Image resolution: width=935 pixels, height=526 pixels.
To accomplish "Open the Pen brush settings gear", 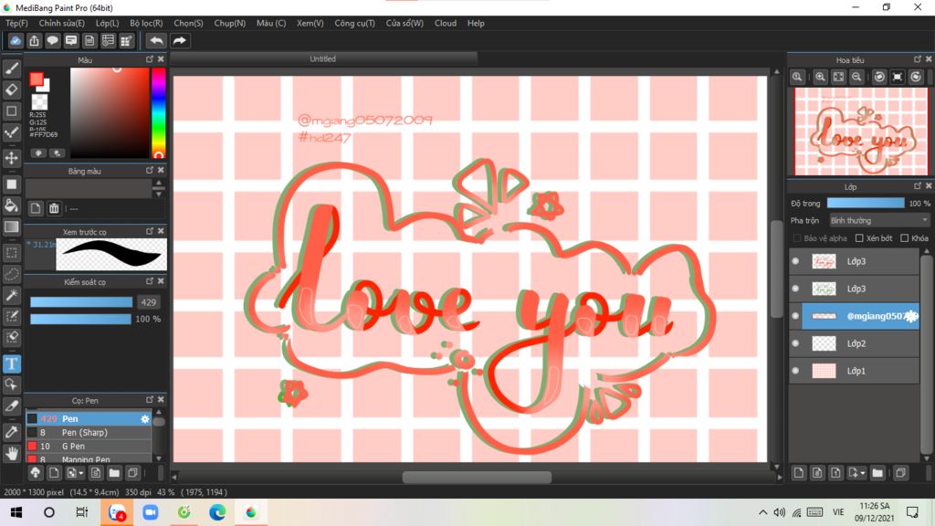I will (145, 418).
